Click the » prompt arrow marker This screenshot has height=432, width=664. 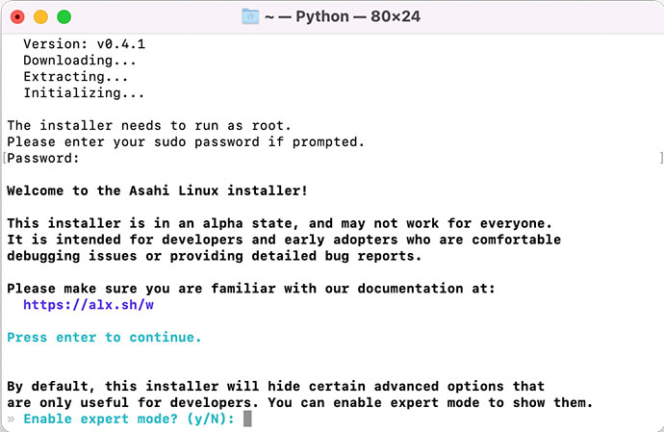11,419
